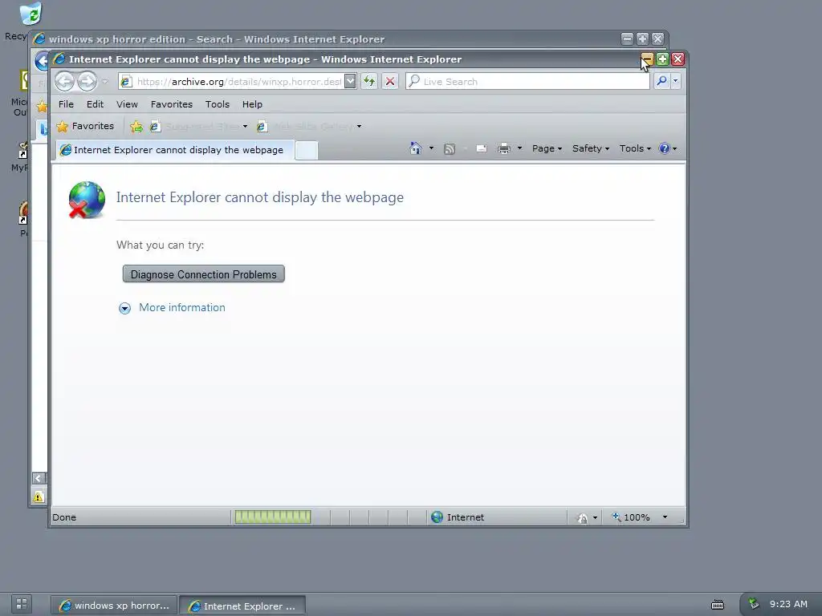The image size is (822, 616).
Task: Open the Favorites menu in menu bar
Action: 172,104
